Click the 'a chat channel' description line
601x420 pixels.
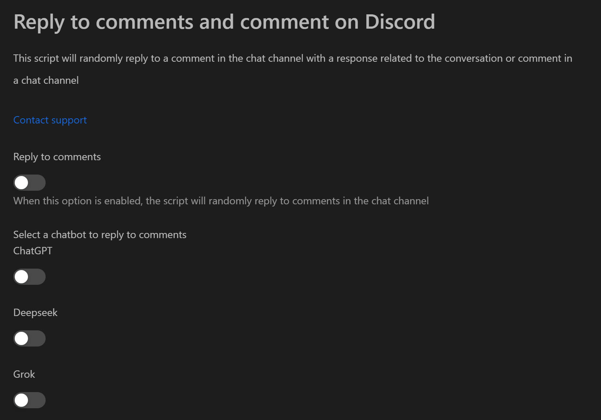46,80
